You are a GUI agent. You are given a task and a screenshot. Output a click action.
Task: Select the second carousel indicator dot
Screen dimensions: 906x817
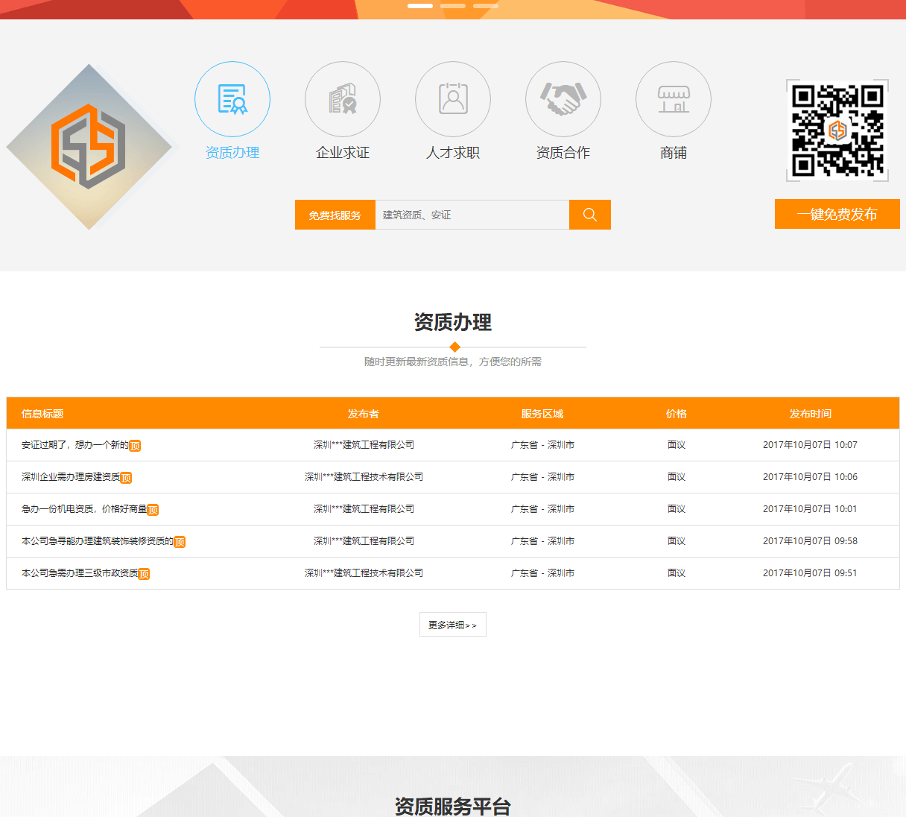pos(453,5)
